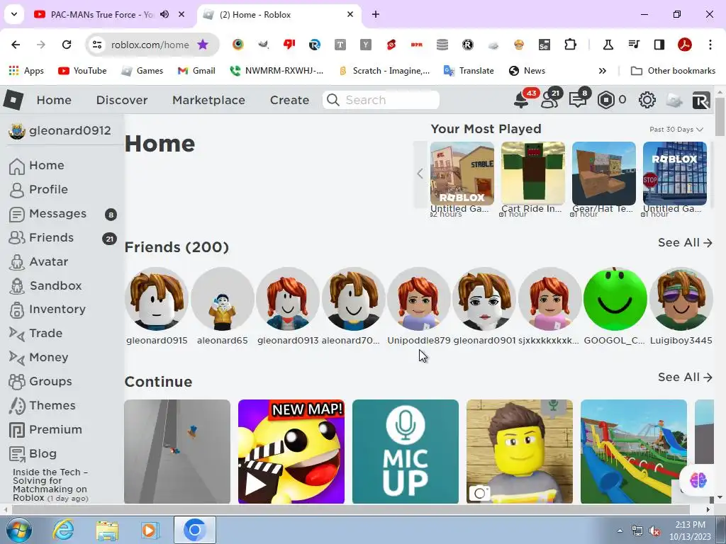Open the Other bookmarks folder
The height and width of the screenshot is (544, 726).
tap(674, 71)
